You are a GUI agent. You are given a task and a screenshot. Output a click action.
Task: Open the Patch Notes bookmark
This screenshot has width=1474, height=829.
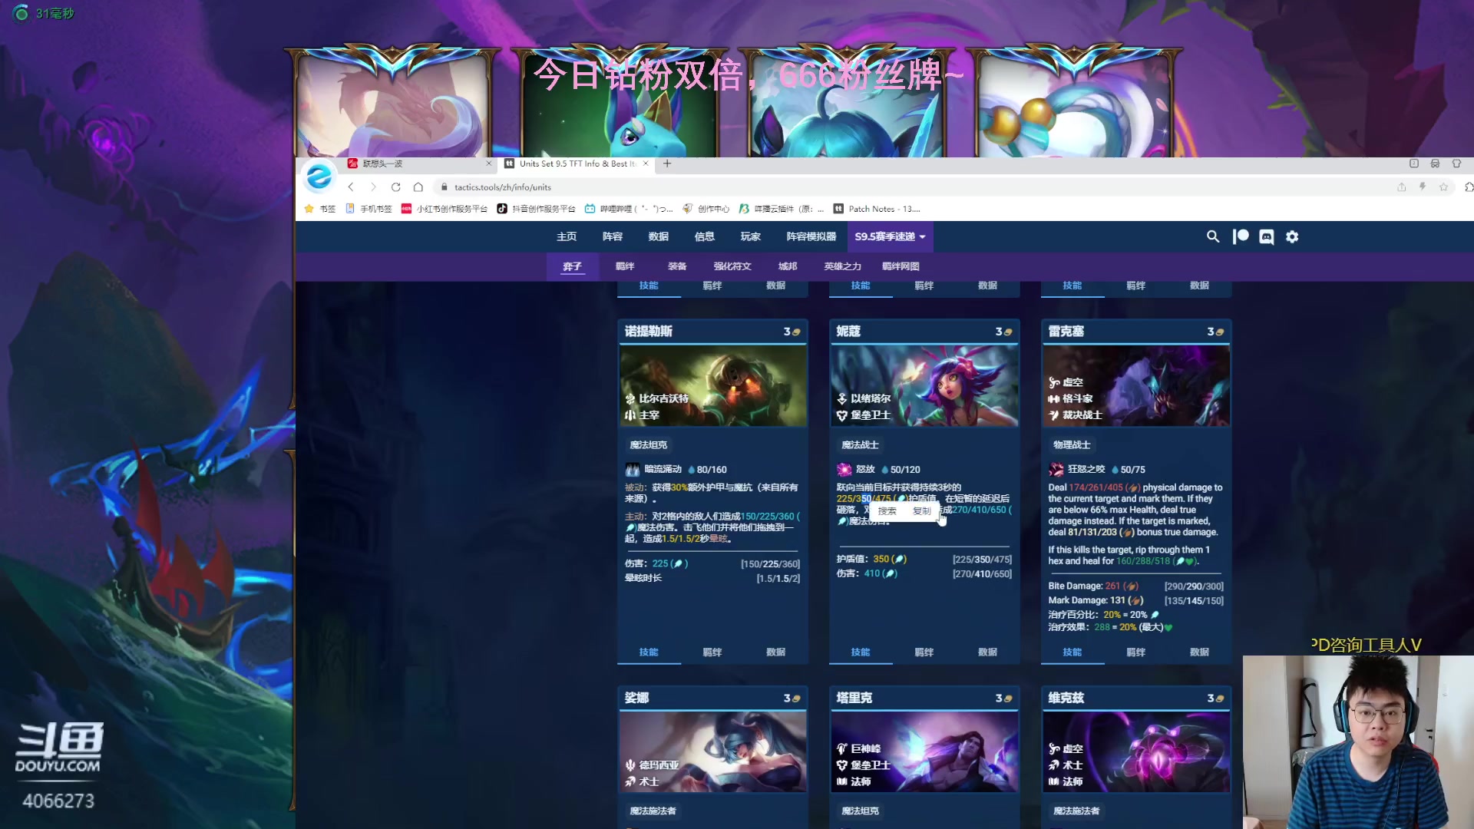[877, 209]
